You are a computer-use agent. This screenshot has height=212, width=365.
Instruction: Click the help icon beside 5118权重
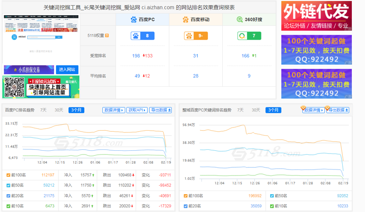[x=107, y=36]
